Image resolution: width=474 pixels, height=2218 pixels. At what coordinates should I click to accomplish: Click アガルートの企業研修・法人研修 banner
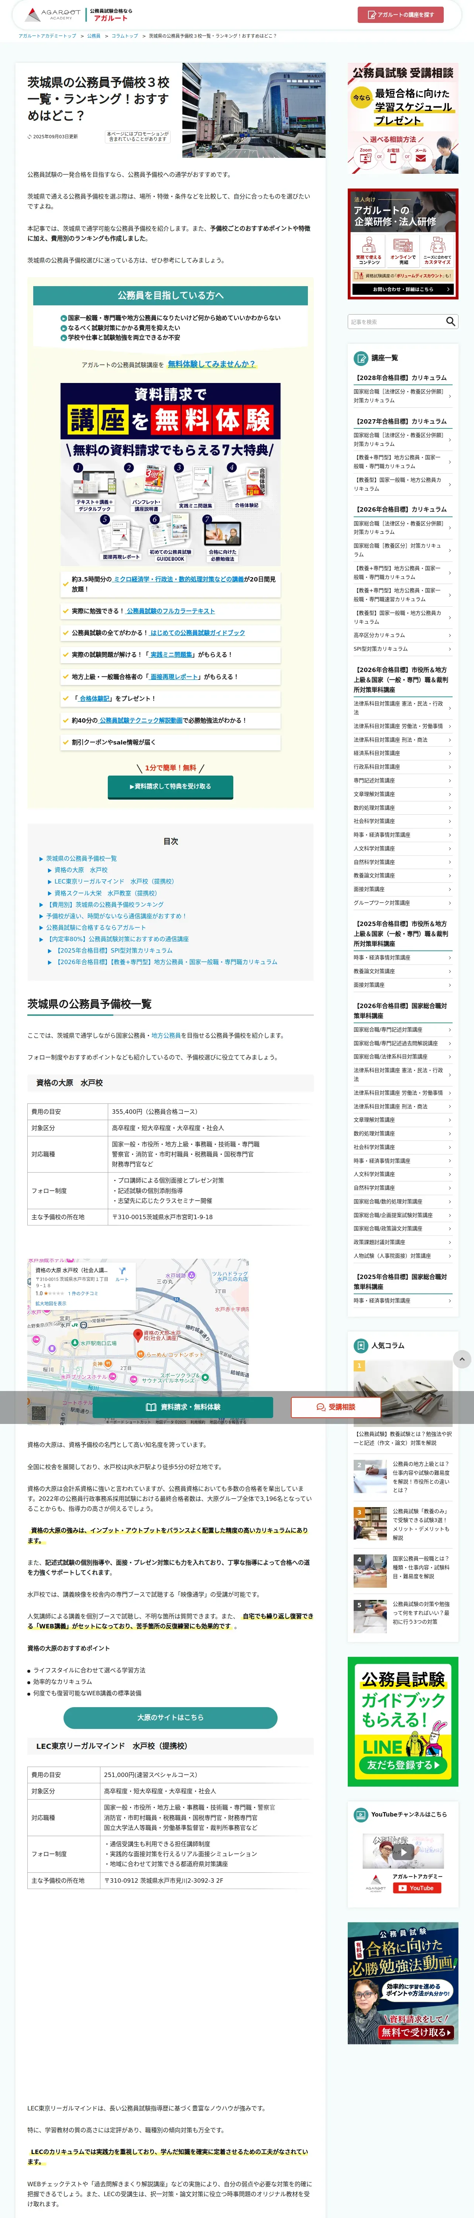(x=403, y=244)
